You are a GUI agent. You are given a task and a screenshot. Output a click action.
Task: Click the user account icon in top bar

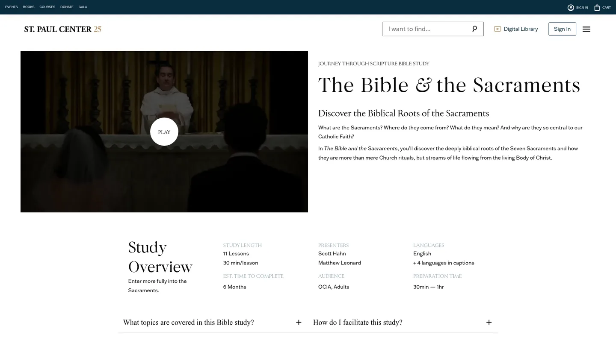click(x=571, y=7)
